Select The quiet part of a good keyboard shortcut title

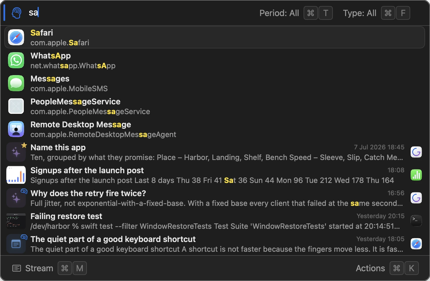(113, 239)
